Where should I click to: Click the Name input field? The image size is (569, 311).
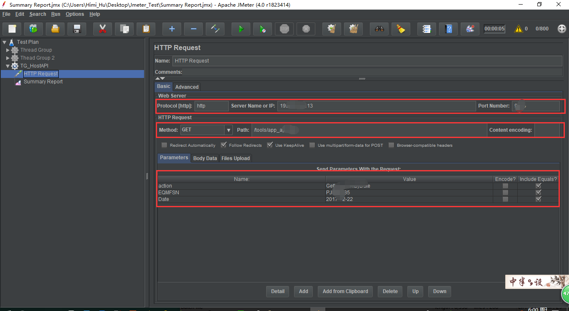click(x=368, y=61)
